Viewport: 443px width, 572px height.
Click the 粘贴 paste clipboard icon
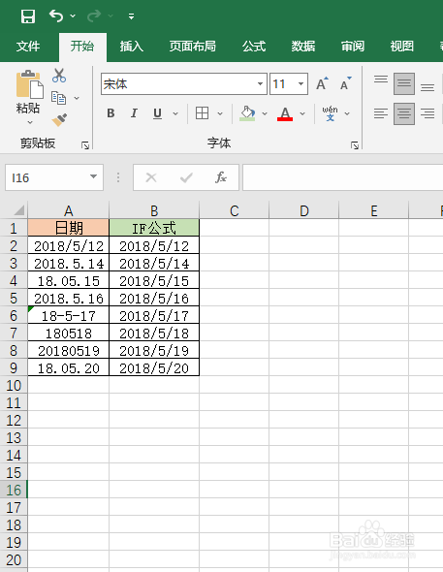click(29, 84)
